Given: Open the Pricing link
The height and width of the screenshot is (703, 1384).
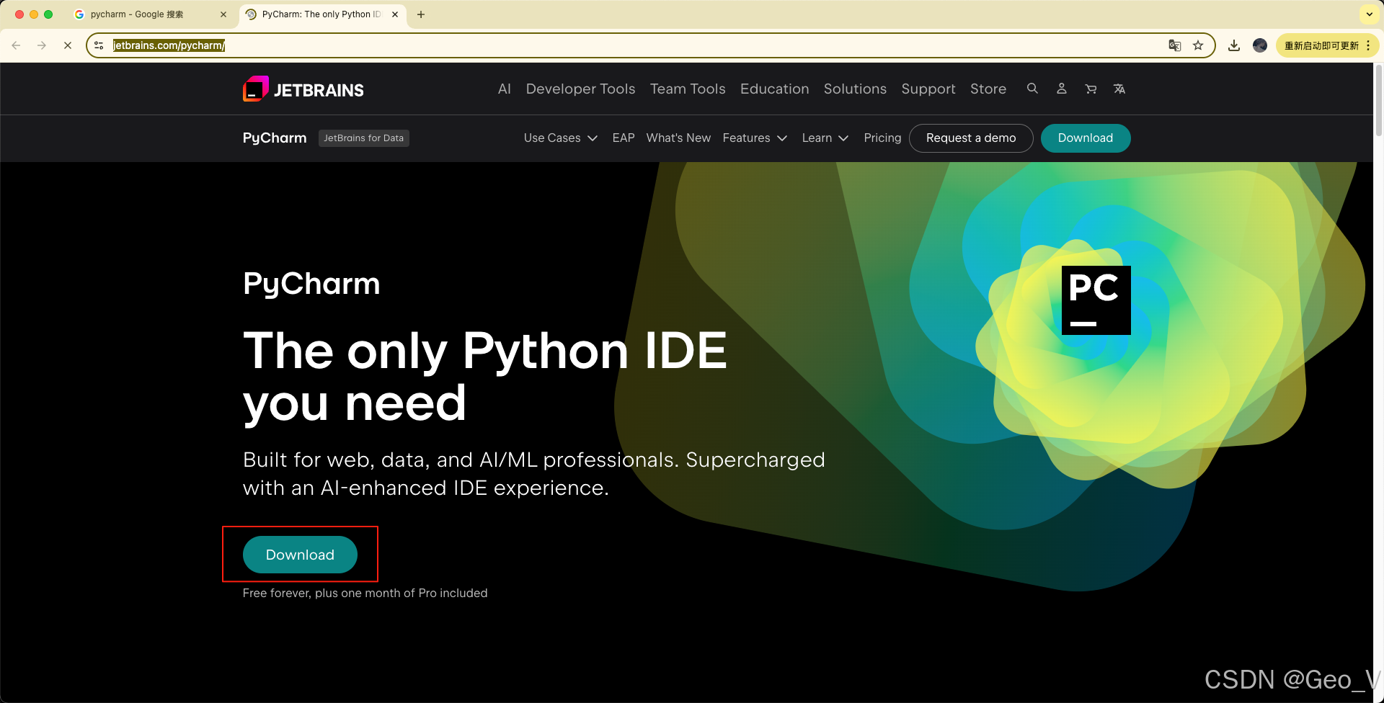Looking at the screenshot, I should click(882, 138).
